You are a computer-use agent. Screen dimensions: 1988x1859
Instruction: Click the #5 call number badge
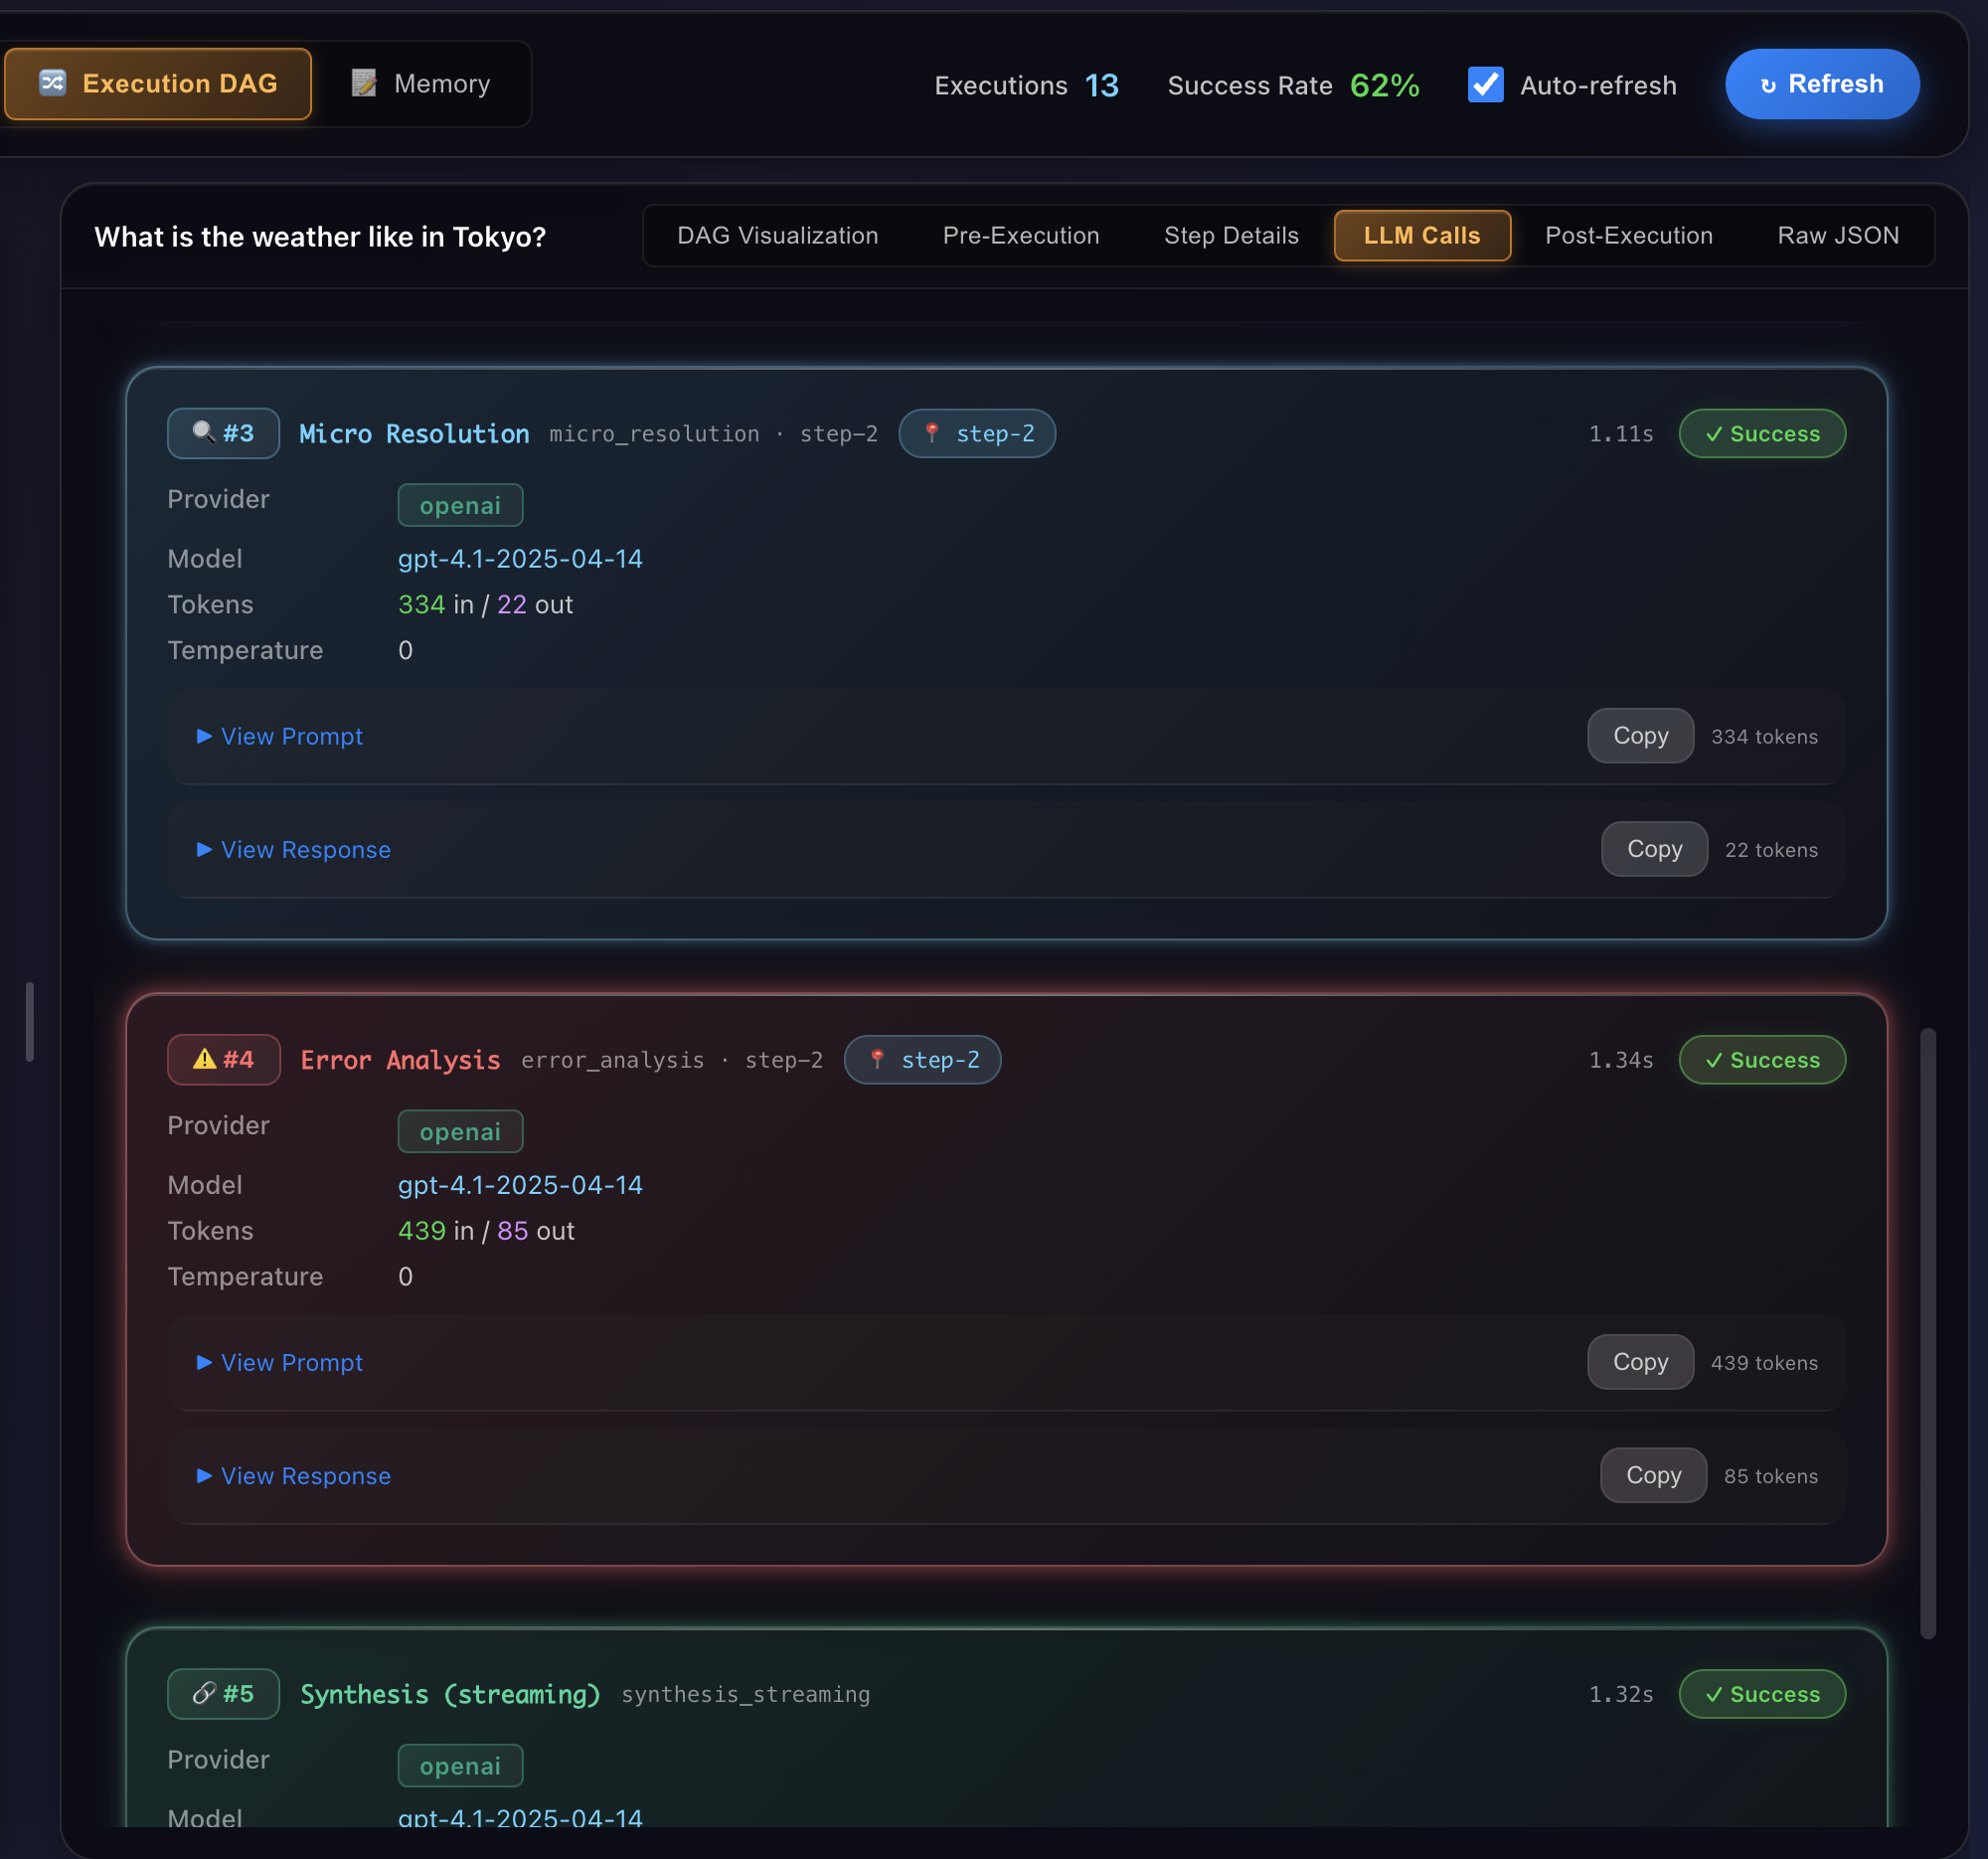click(x=223, y=1693)
